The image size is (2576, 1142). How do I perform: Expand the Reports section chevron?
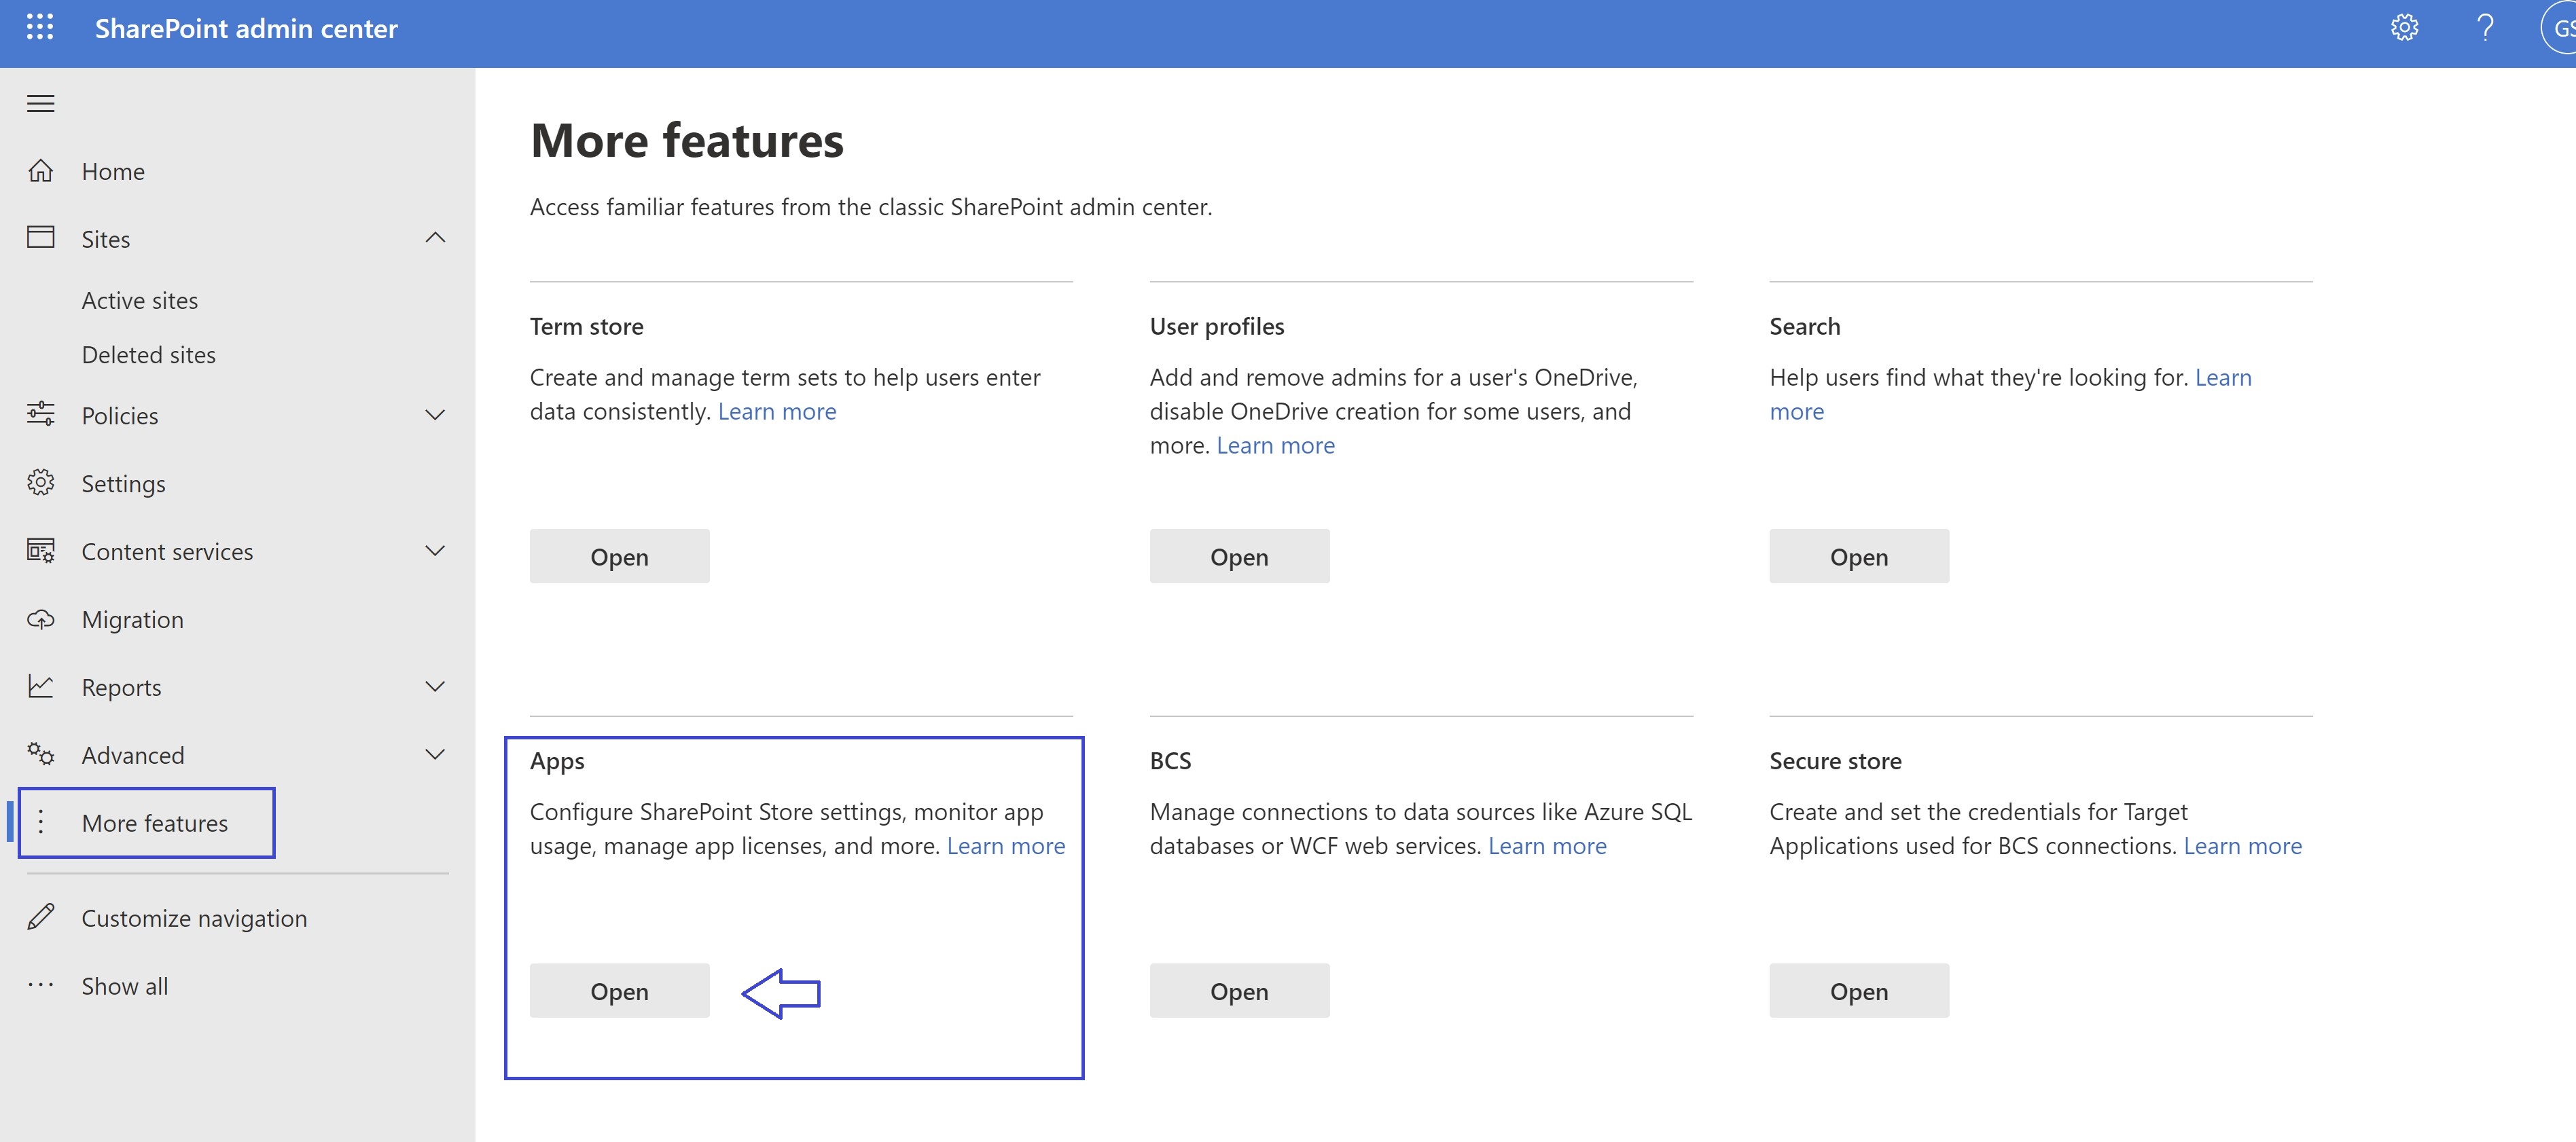(x=435, y=686)
